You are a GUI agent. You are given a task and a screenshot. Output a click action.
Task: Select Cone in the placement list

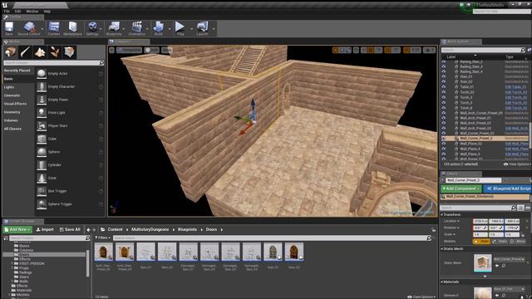(x=70, y=178)
